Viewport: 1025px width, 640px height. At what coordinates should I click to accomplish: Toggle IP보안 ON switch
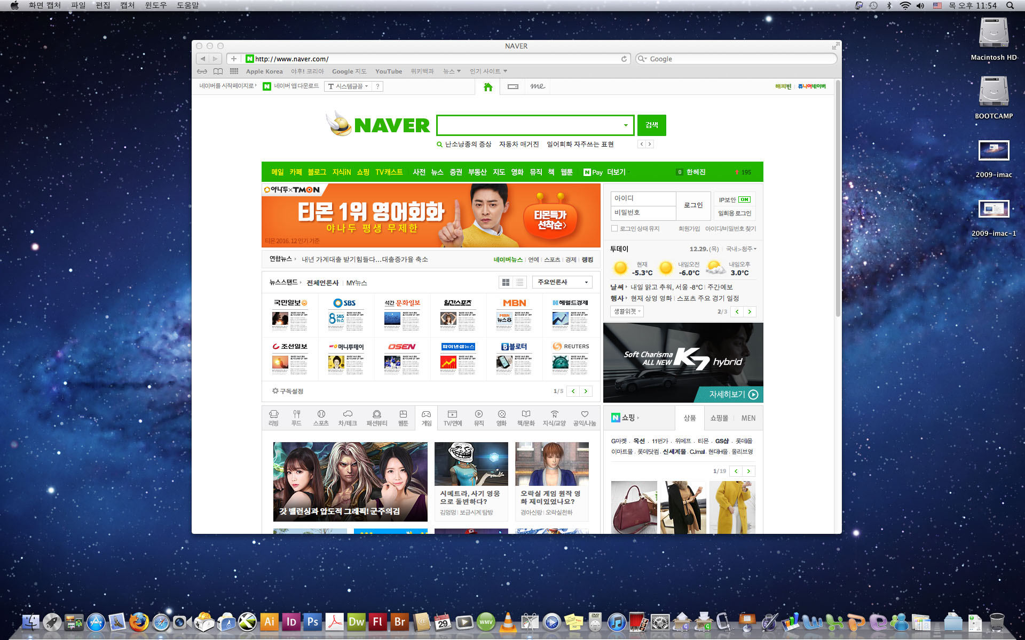point(744,199)
